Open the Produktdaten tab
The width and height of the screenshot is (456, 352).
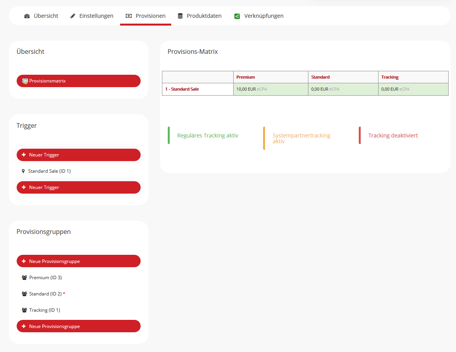[x=204, y=16]
